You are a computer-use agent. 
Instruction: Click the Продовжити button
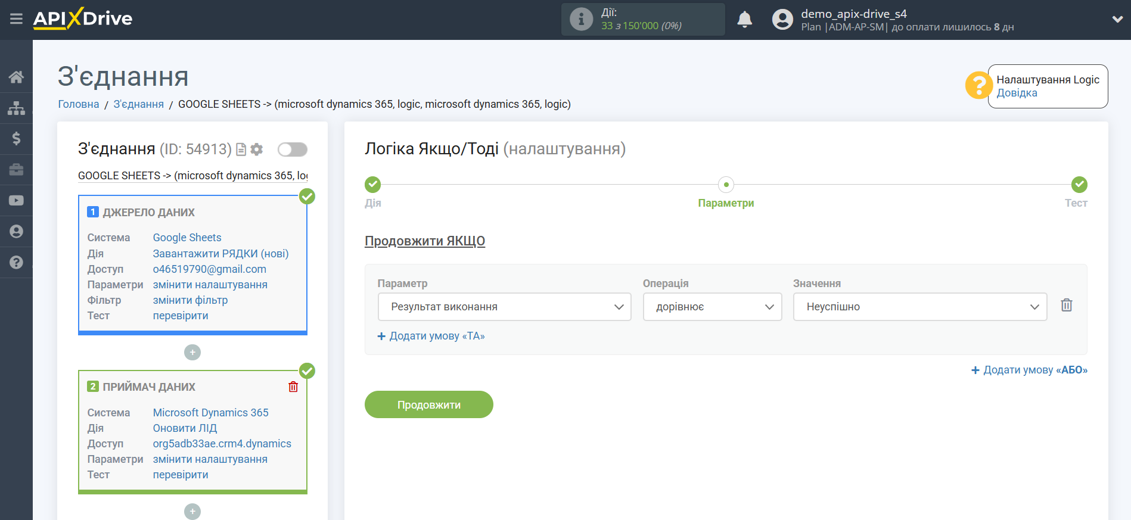[429, 404]
